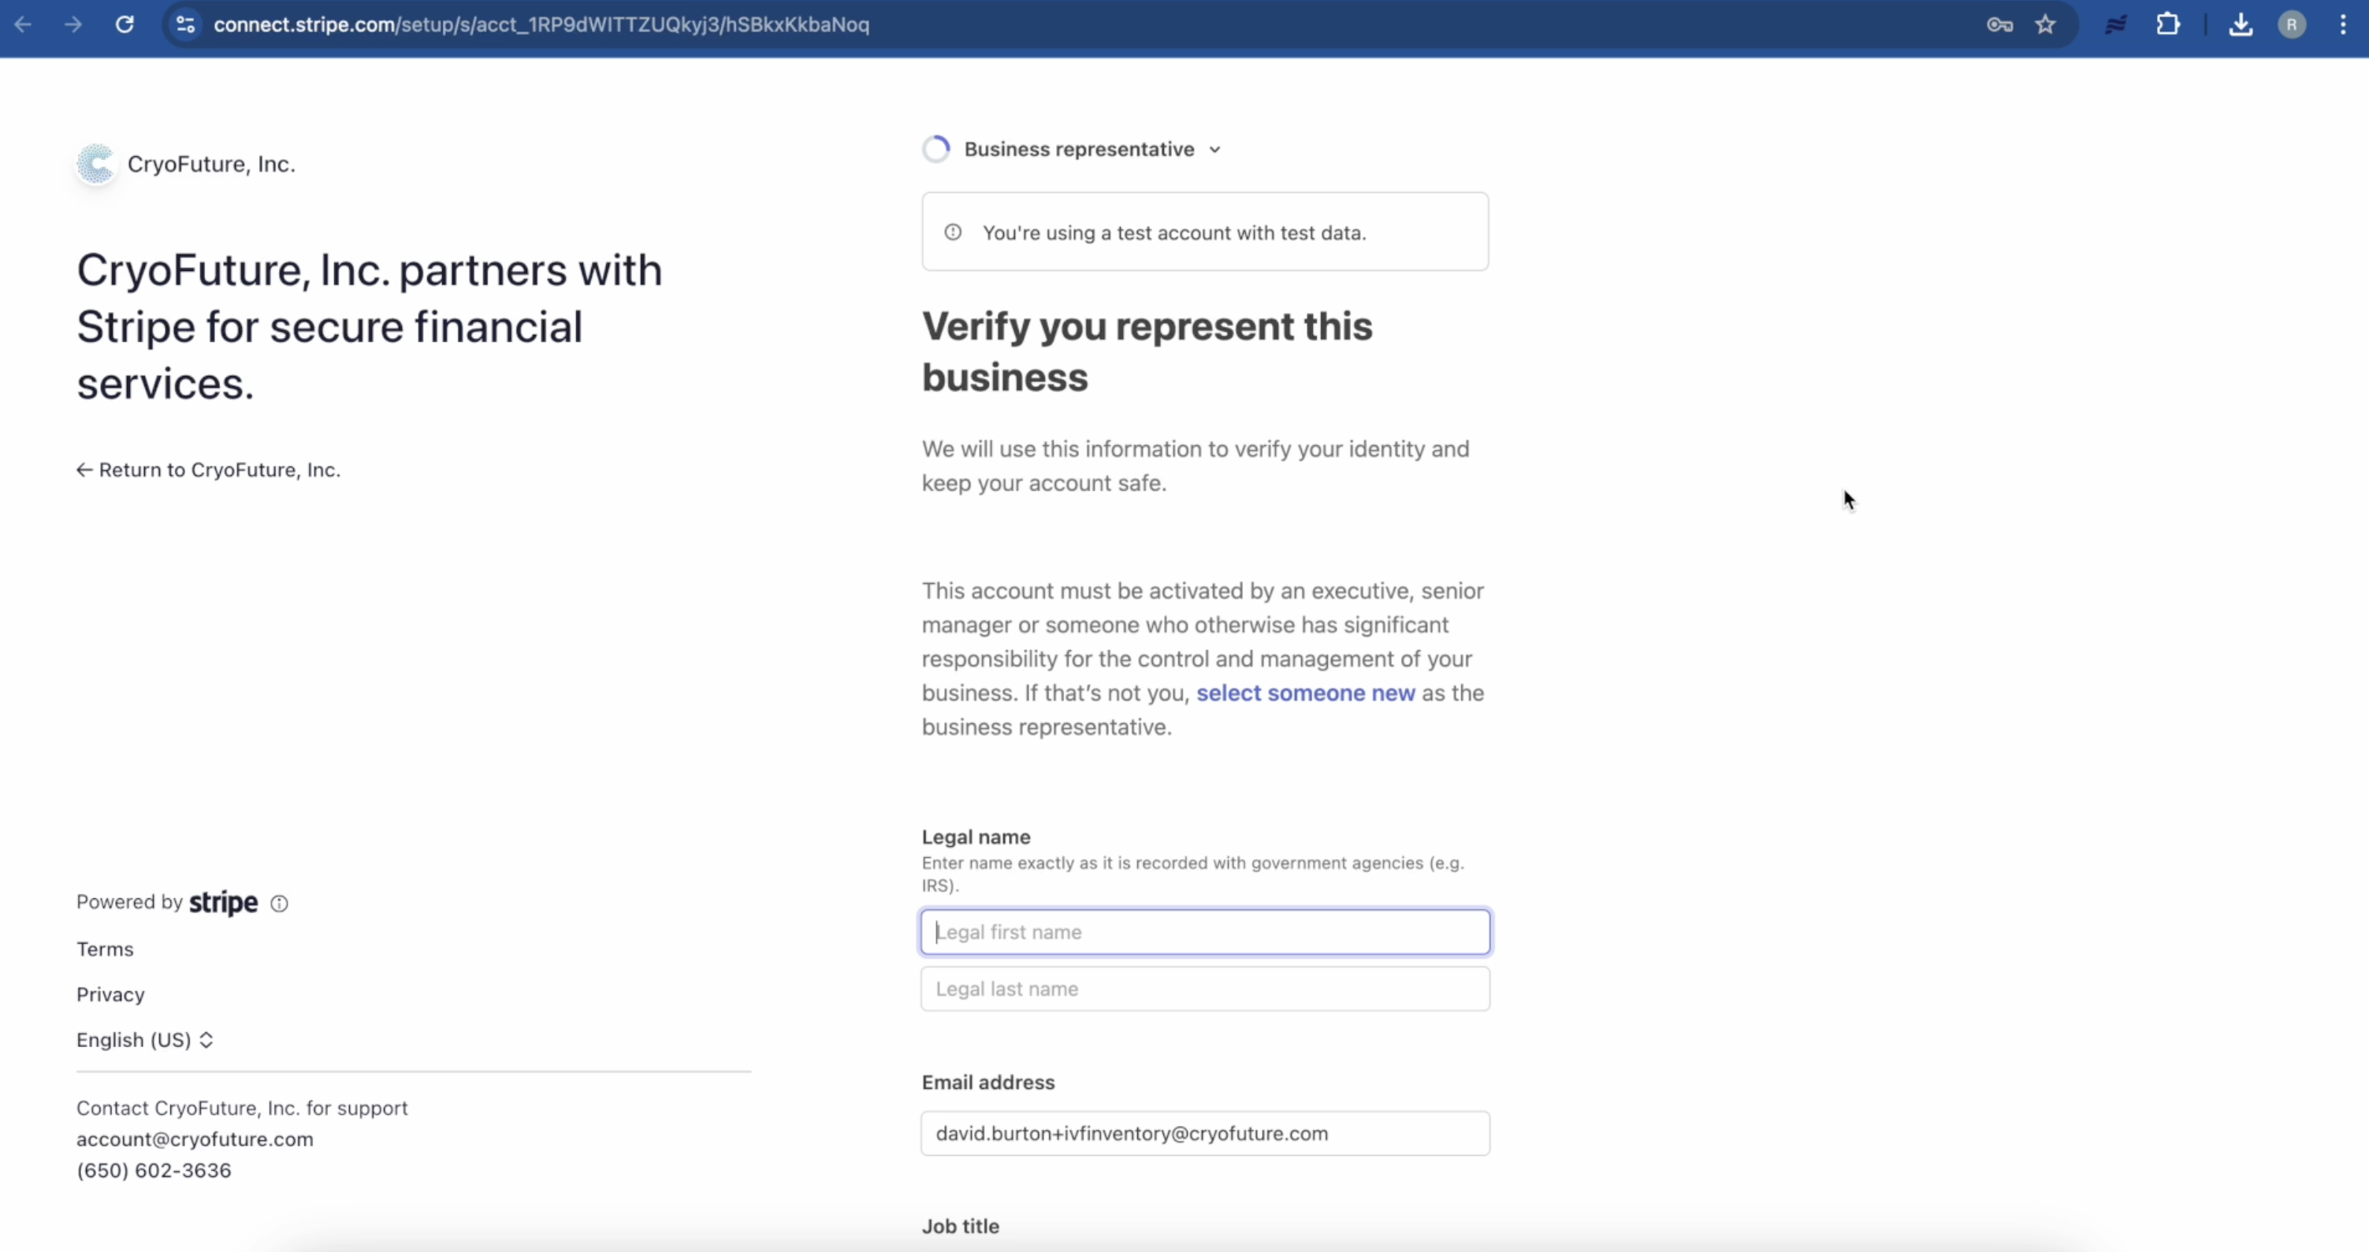Click the CryoFuture logo icon
The image size is (2369, 1252).
point(95,165)
